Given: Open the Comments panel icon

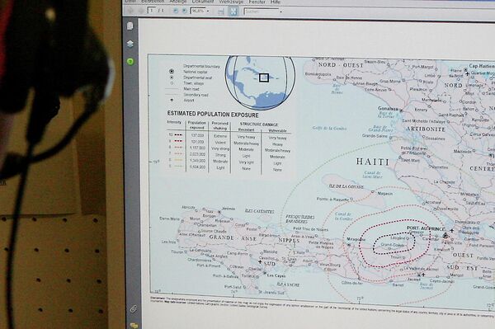Looking at the screenshot, I should point(134,325).
